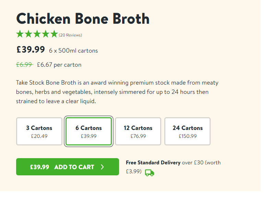The image size is (271, 197).
Task: Choose the 12 Cartons pack size
Action: click(138, 131)
